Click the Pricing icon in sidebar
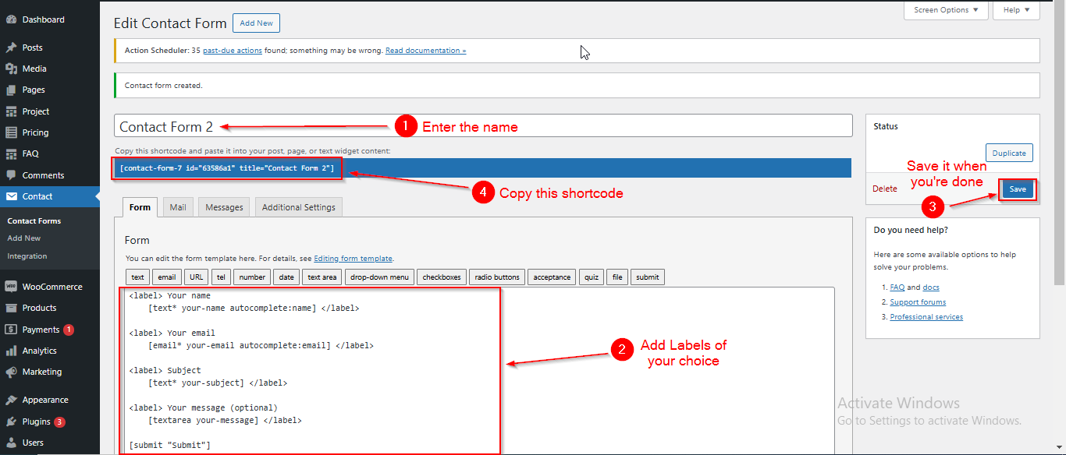1066x455 pixels. [x=11, y=132]
